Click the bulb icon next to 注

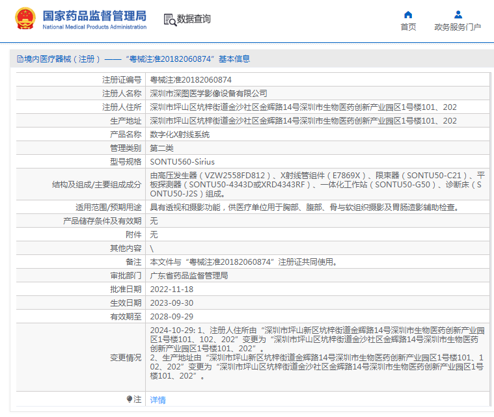(x=129, y=399)
